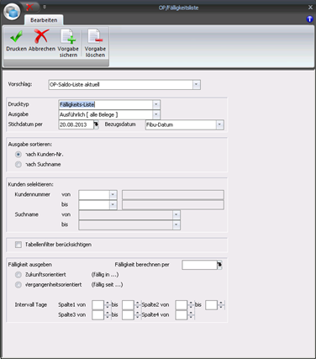Screen dimensions: 316x359
Task: Expand the Drucktyp dropdown
Action: [x=156, y=104]
